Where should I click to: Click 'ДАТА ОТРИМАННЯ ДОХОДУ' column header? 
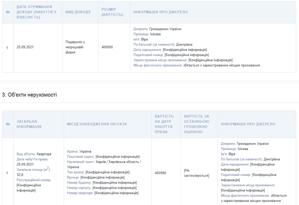[x=36, y=12]
